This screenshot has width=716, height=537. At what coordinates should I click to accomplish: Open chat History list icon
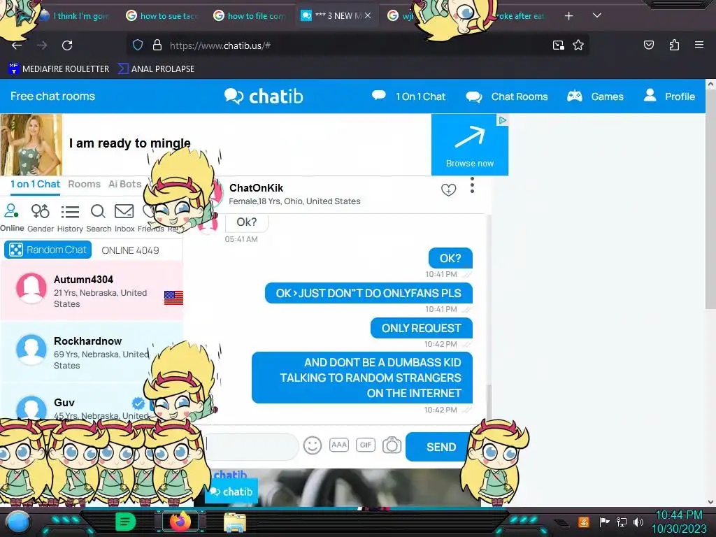pyautogui.click(x=70, y=217)
